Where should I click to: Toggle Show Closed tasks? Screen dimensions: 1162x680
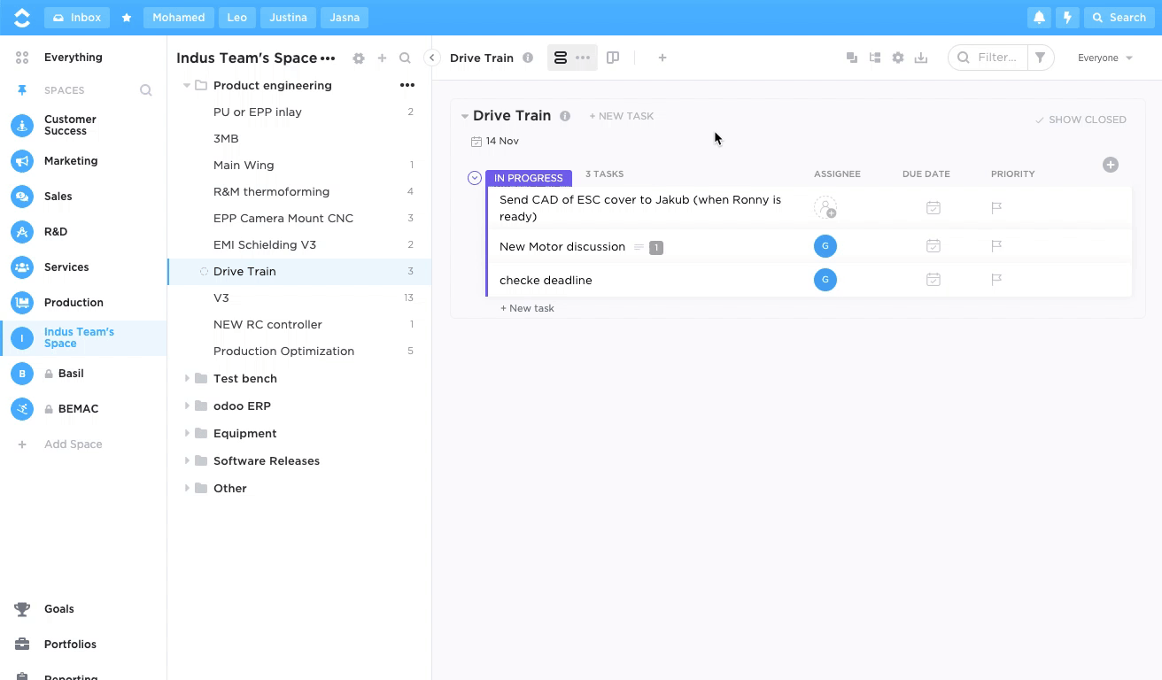(1081, 120)
